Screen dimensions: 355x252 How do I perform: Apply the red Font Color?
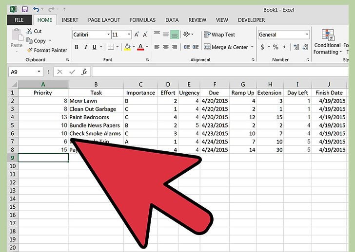click(140, 47)
